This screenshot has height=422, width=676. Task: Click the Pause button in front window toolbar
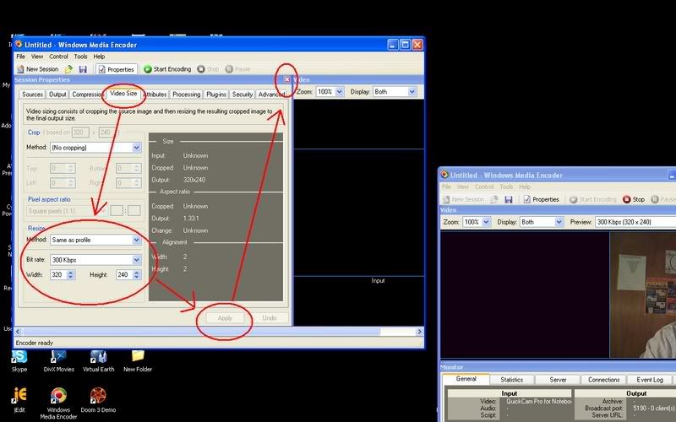coord(237,69)
